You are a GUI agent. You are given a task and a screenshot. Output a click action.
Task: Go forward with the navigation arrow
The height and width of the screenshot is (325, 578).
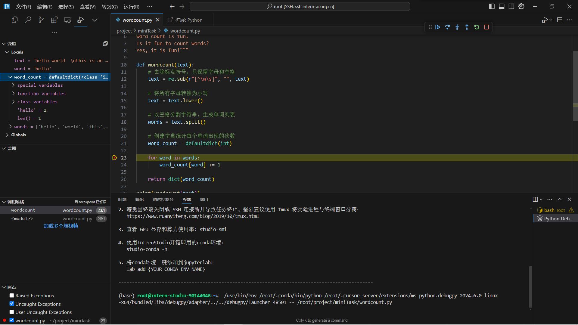tap(182, 6)
